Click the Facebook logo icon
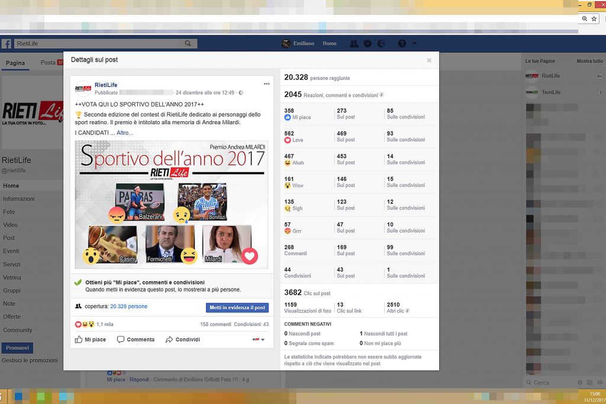This screenshot has height=404, width=606. point(7,44)
